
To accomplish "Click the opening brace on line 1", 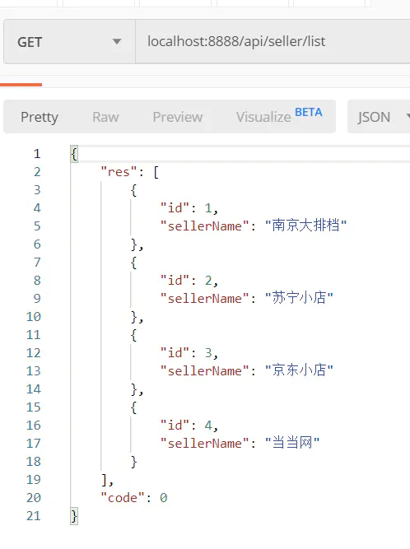I will tap(74, 154).
